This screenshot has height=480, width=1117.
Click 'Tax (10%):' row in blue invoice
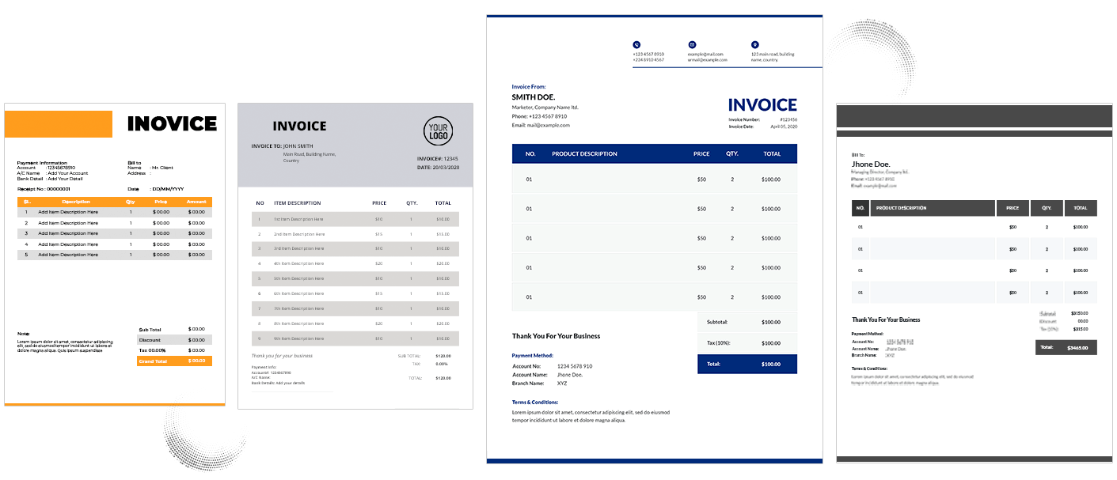747,343
